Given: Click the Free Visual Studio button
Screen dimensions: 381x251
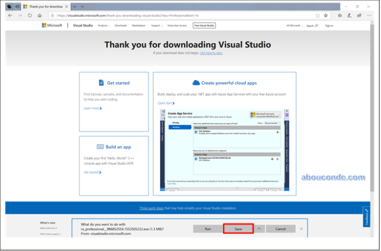Looking at the screenshot, I should click(204, 25).
